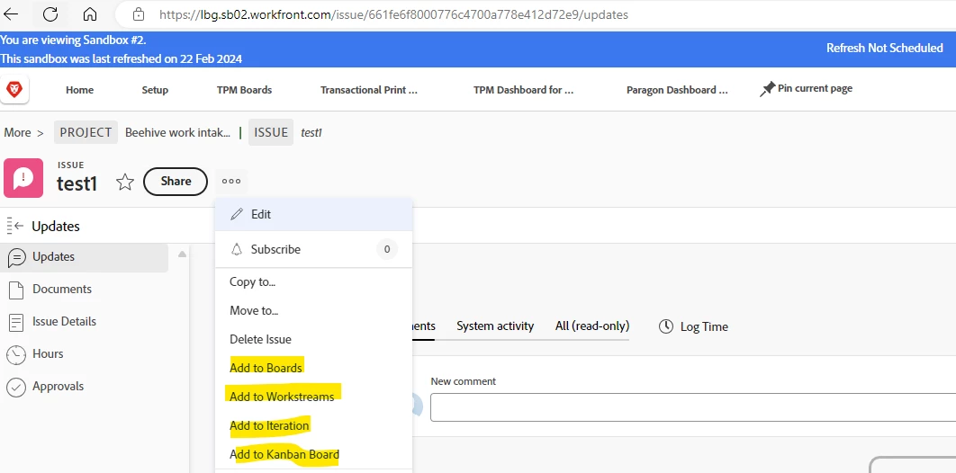This screenshot has height=473, width=956.
Task: Click the Updates page heading
Action: coord(56,227)
